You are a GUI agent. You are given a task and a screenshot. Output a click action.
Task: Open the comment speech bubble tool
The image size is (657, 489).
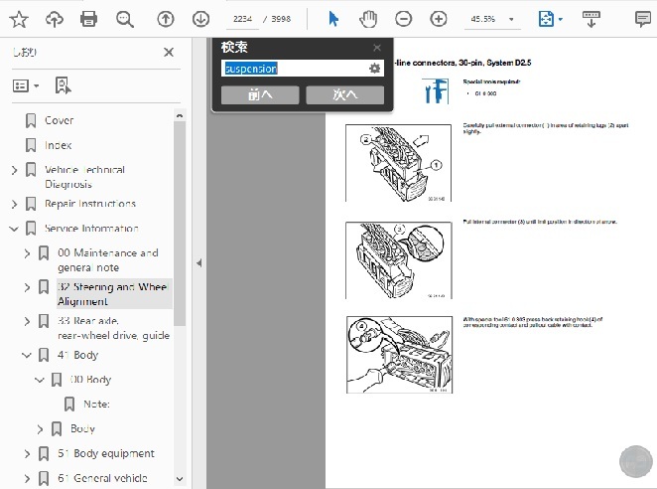(x=641, y=19)
